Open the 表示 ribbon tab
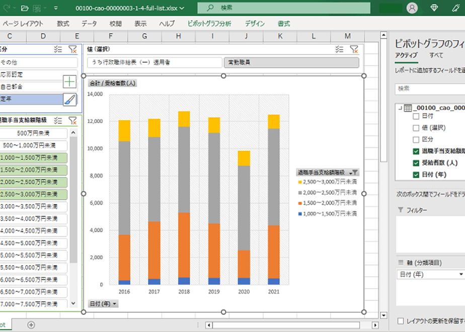 (x=140, y=24)
